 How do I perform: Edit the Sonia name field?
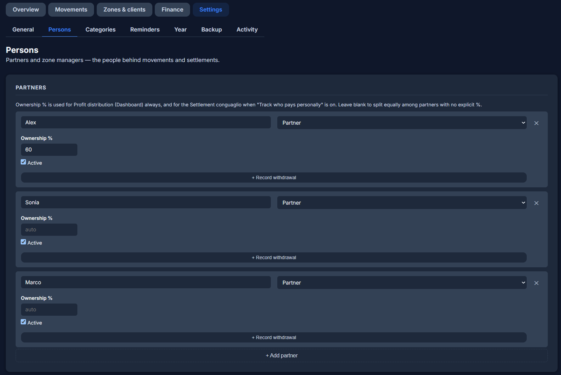[146, 202]
